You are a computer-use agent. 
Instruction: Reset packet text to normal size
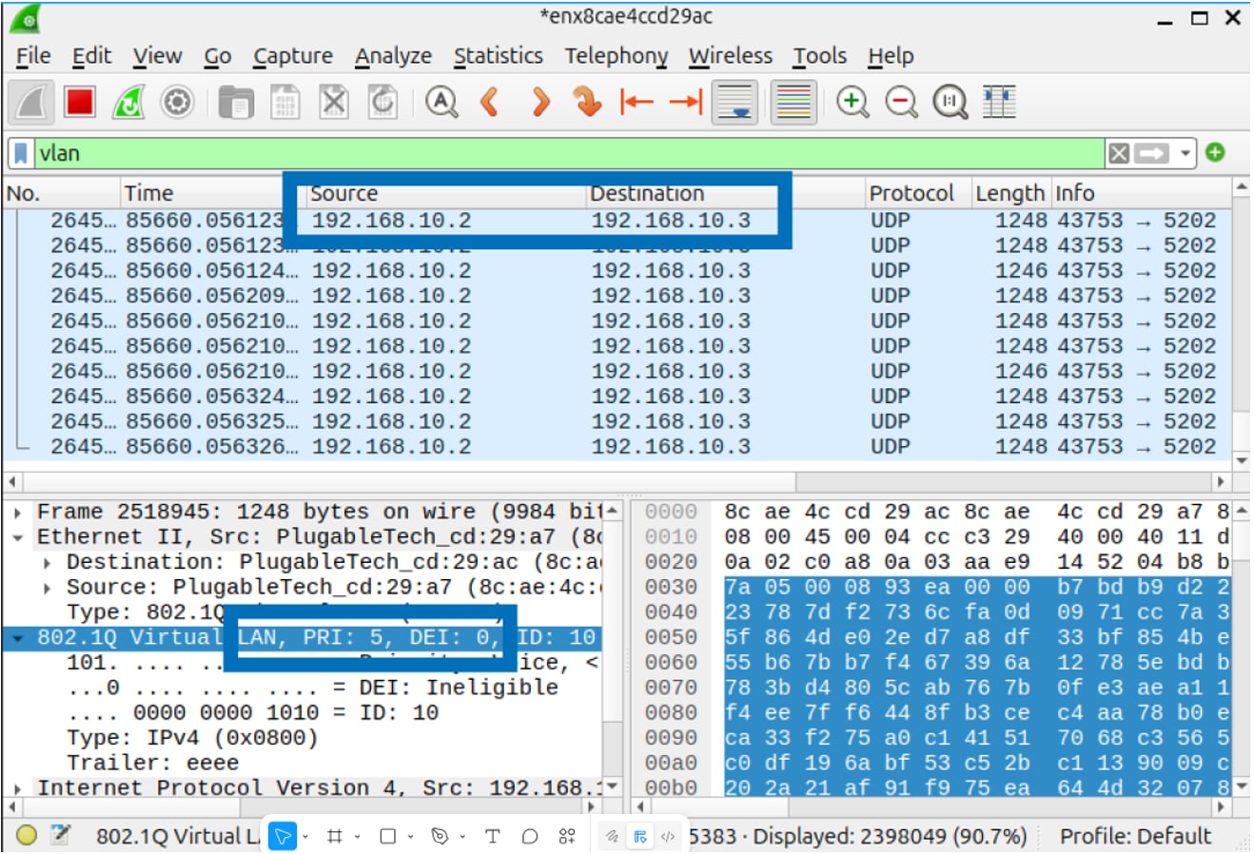[950, 102]
